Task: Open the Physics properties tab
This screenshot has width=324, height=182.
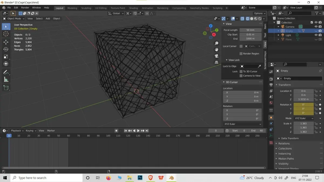Action: click(271, 123)
